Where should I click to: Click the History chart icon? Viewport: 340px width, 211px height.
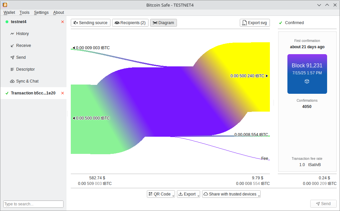point(12,34)
